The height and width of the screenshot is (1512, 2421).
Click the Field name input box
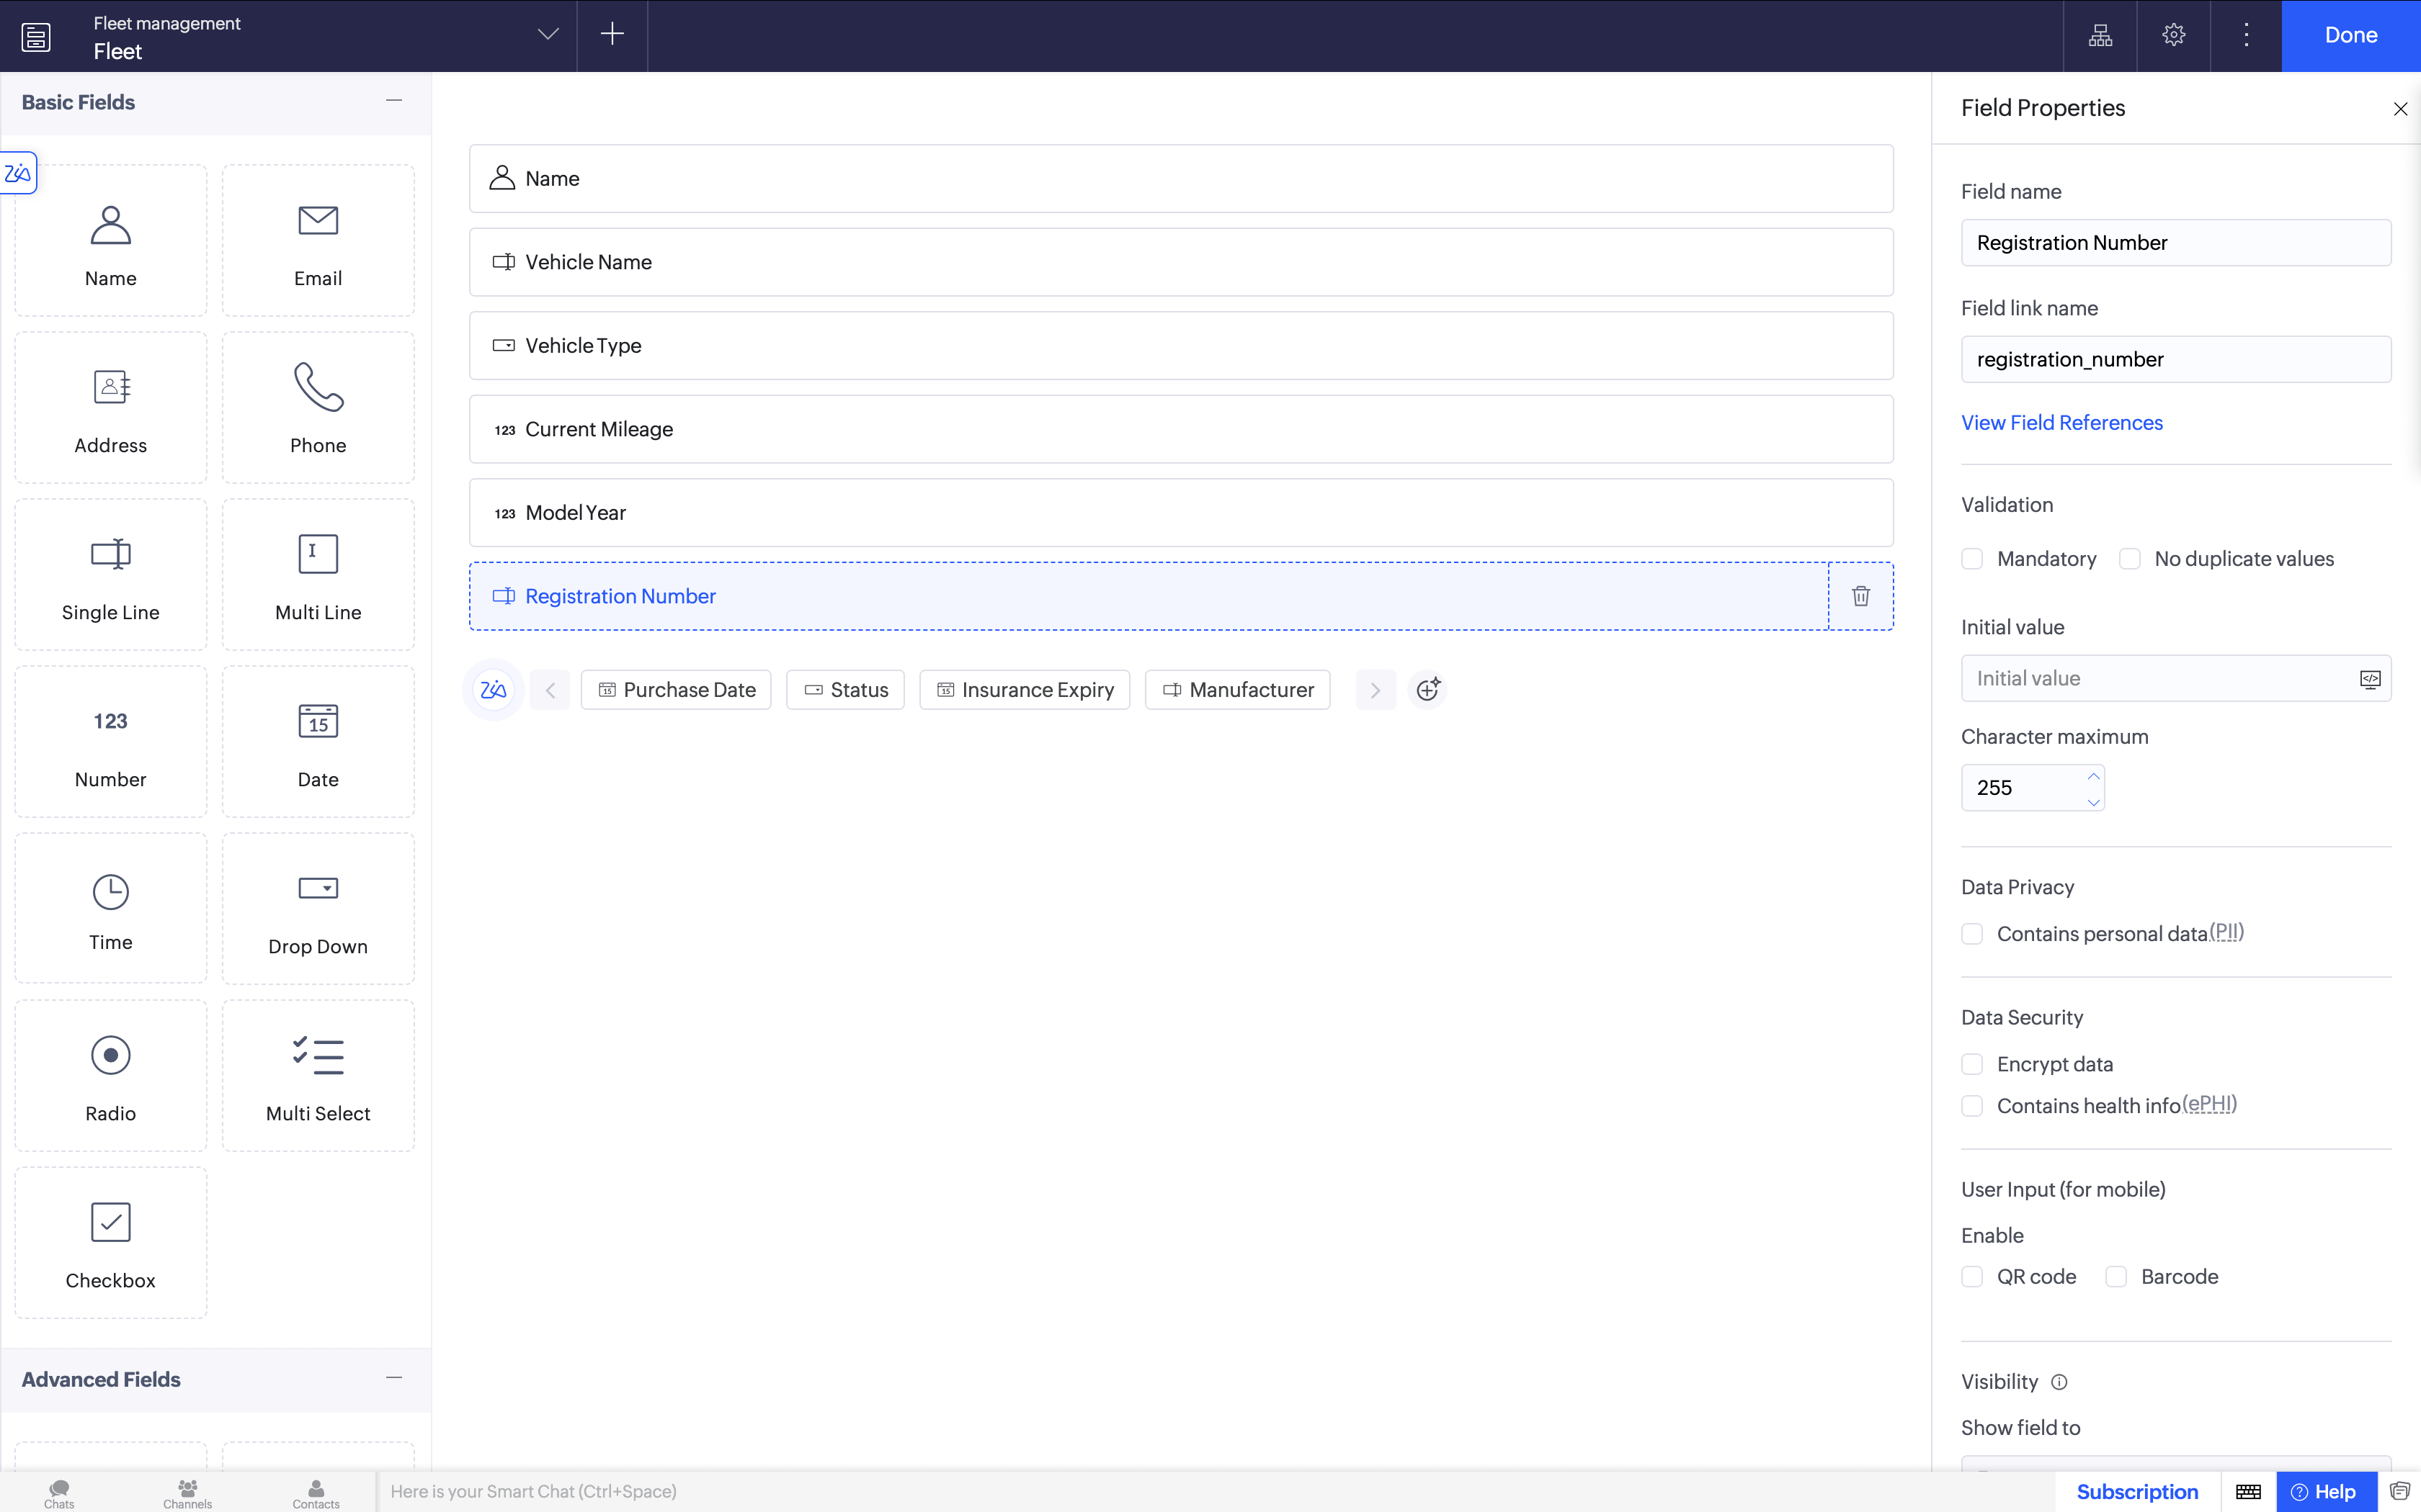[x=2176, y=243]
